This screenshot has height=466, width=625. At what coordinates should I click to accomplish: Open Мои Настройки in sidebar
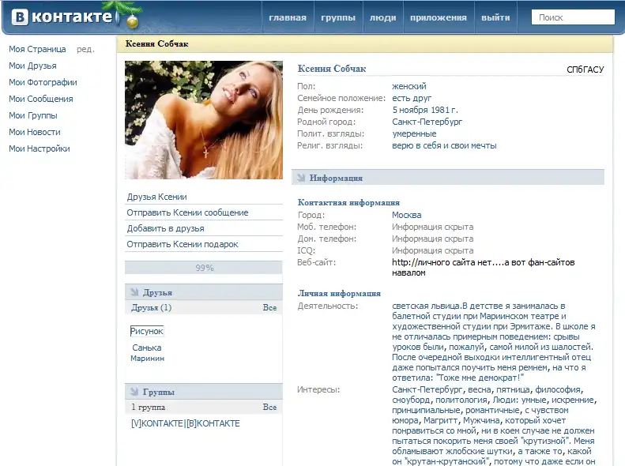(x=40, y=148)
